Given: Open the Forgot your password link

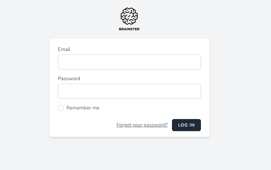Looking at the screenshot, I should (142, 125).
